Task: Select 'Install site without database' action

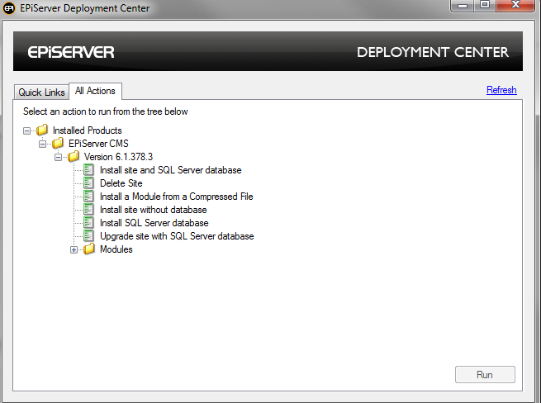Action: (153, 210)
